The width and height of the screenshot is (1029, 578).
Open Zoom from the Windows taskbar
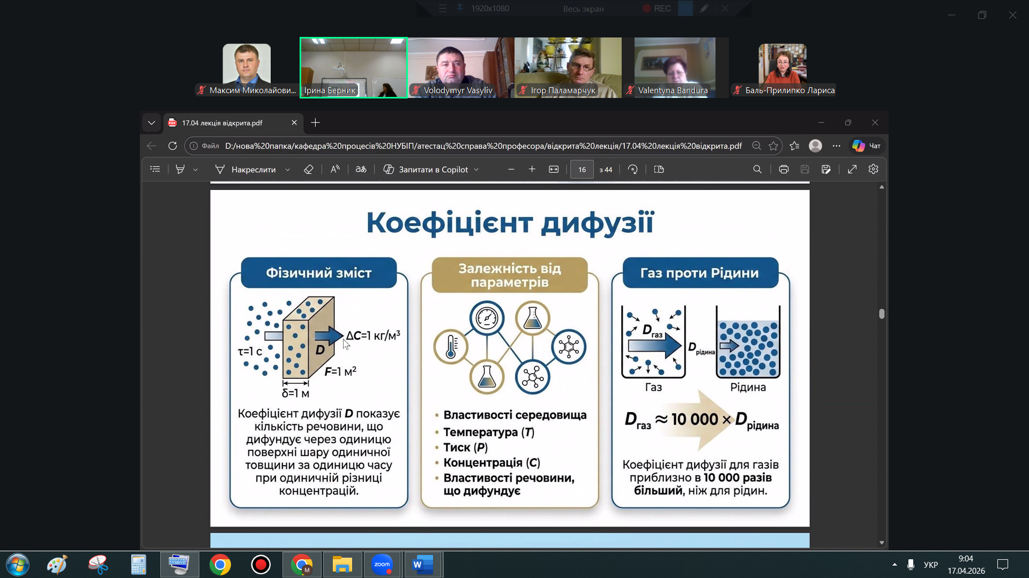[x=382, y=565]
